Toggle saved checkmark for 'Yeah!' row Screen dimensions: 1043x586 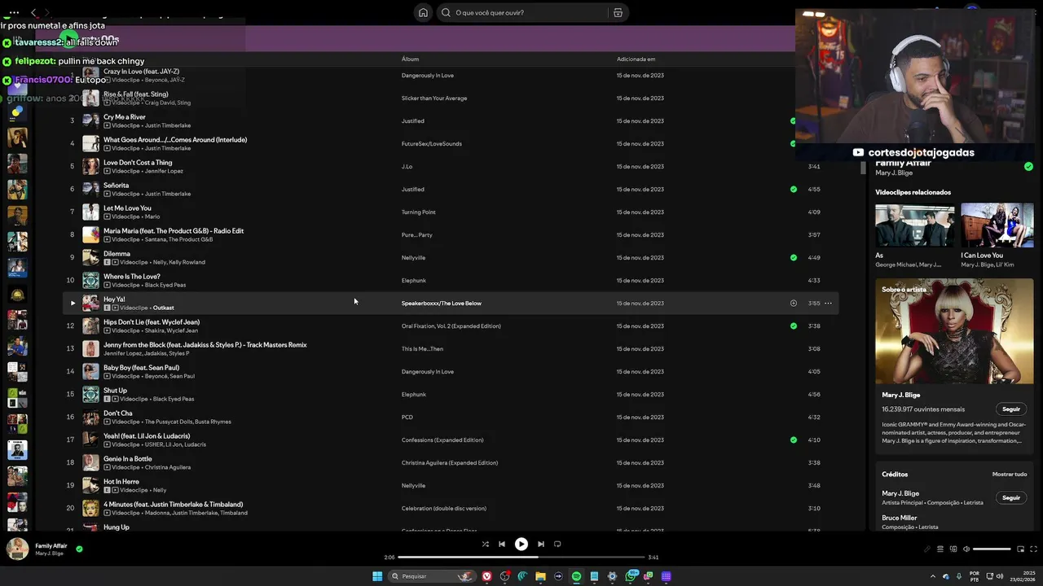point(793,439)
